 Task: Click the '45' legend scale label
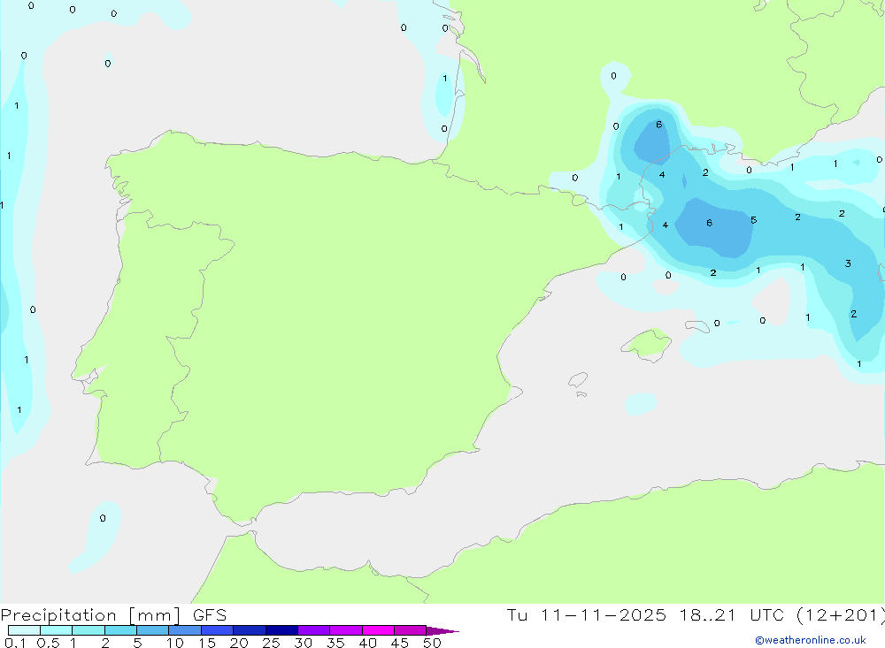click(x=400, y=643)
